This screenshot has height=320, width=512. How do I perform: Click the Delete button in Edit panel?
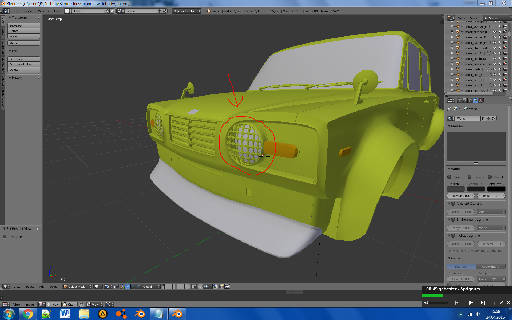[x=24, y=70]
